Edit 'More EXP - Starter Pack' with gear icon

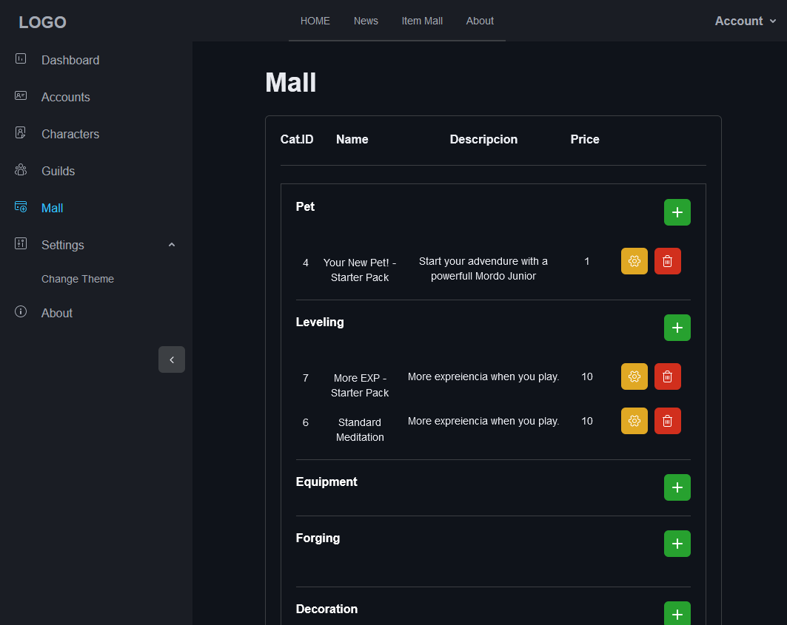coord(634,376)
